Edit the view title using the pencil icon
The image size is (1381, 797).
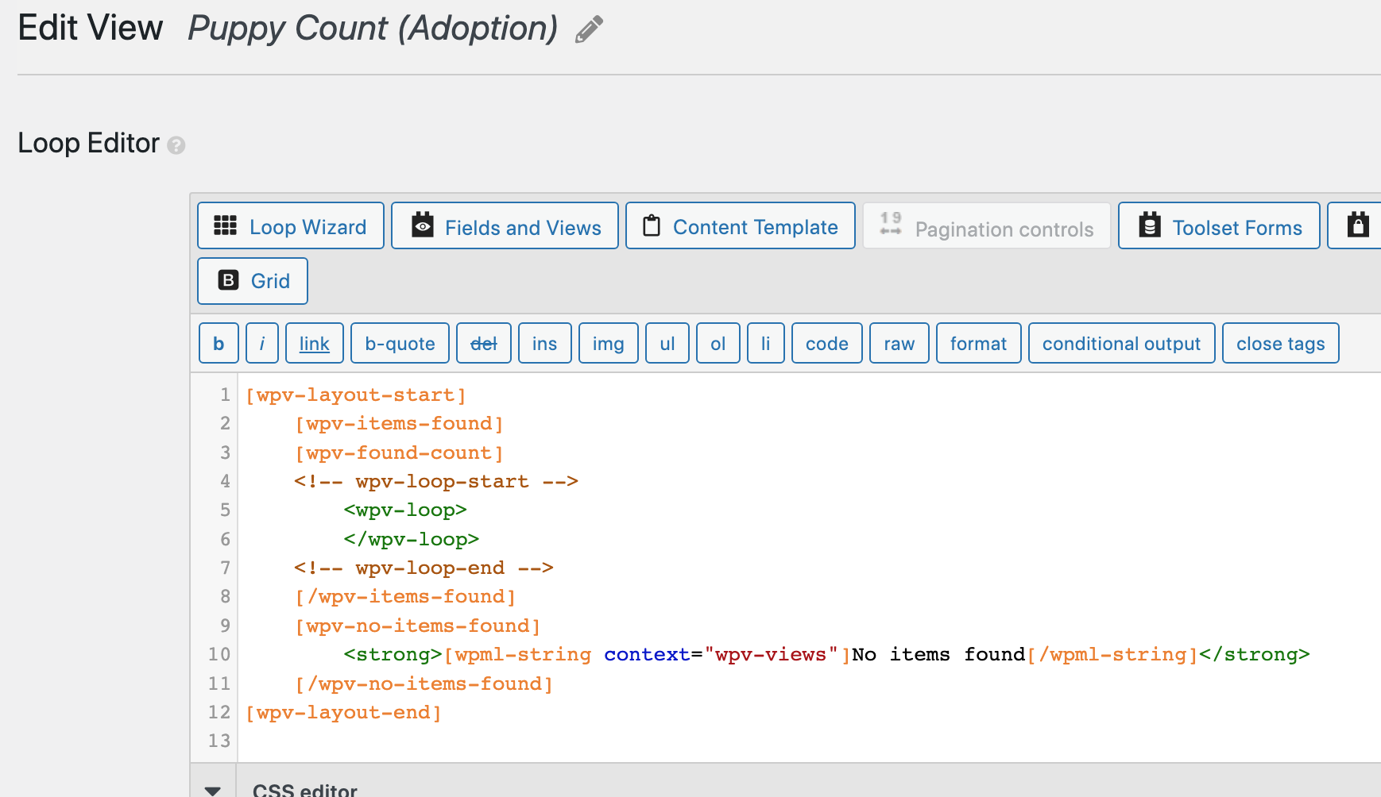[589, 29]
